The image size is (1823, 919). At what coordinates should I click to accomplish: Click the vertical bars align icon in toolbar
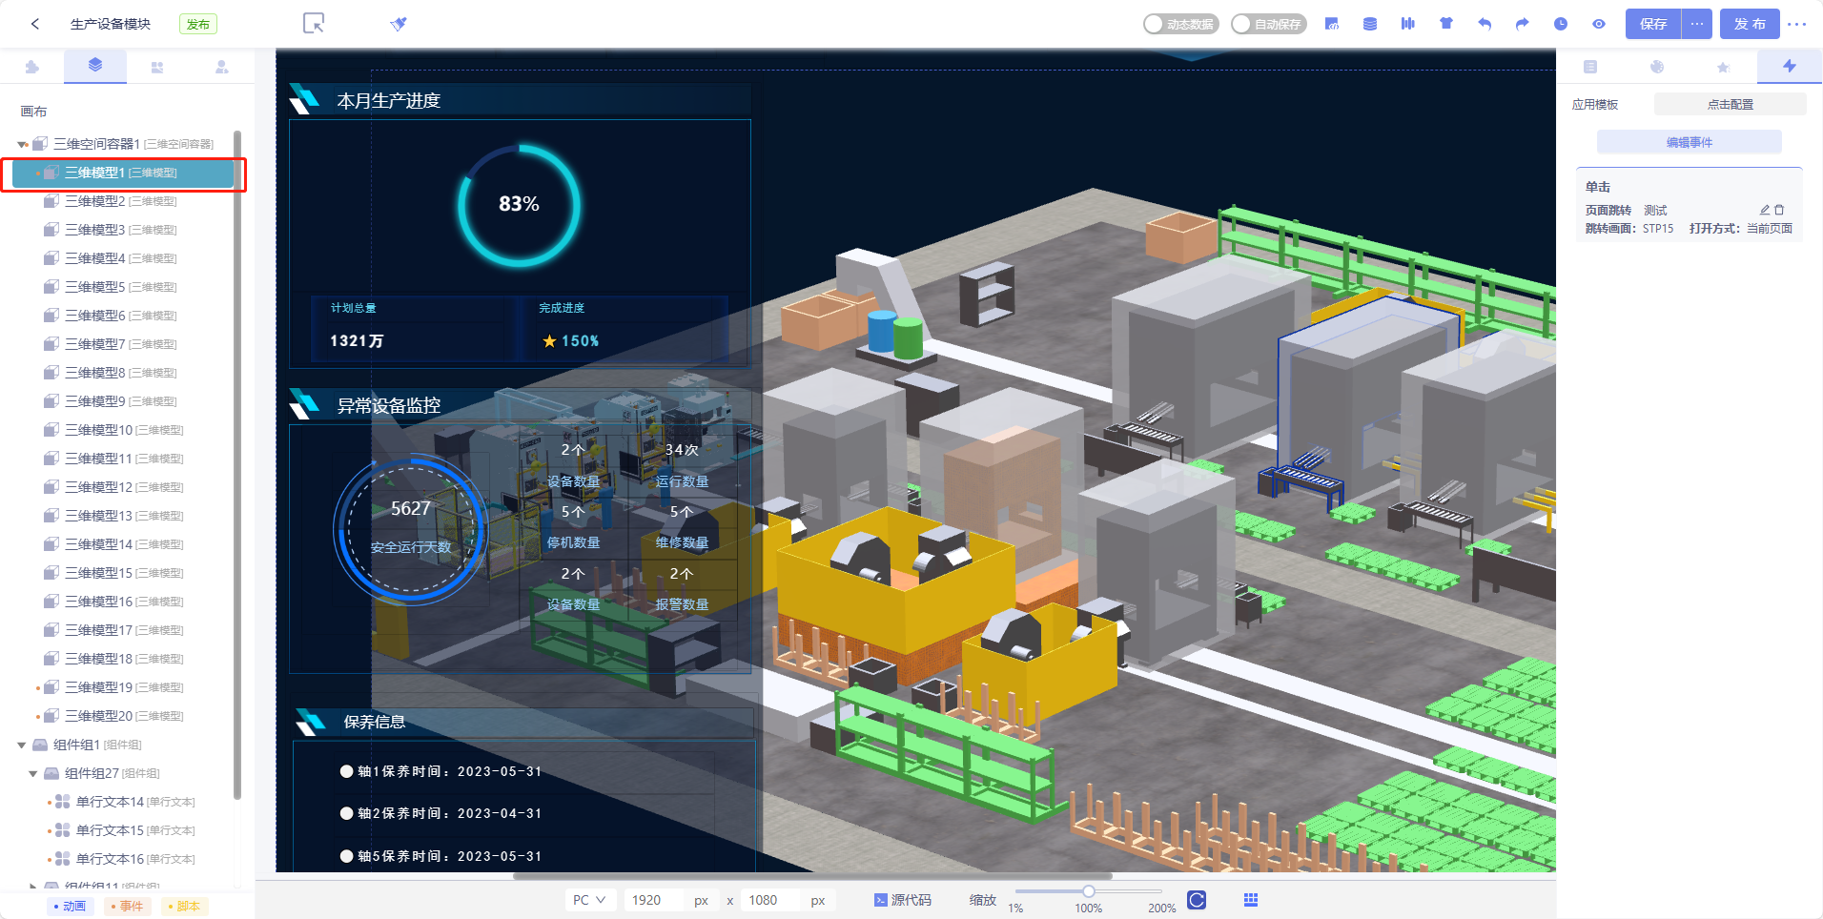(x=1408, y=24)
